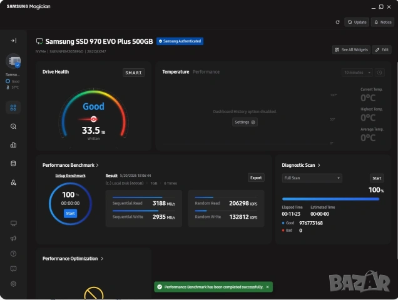Click the Good sector count 976773168
Image resolution: width=398 pixels, height=300 pixels.
(x=311, y=223)
